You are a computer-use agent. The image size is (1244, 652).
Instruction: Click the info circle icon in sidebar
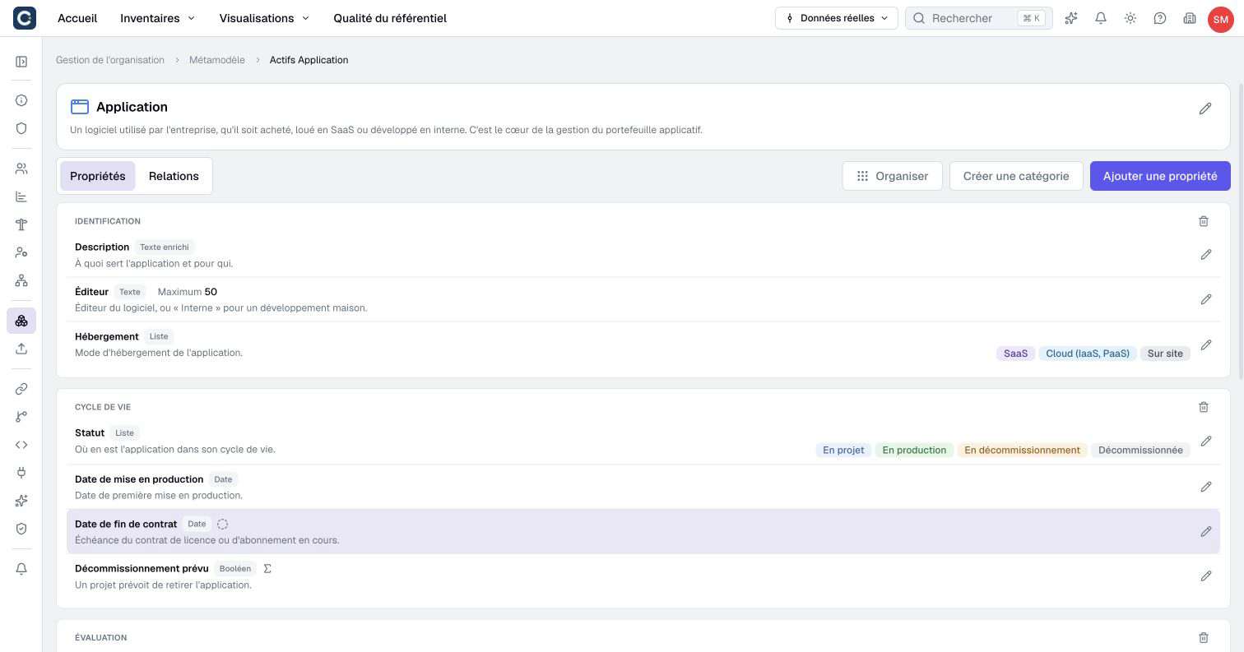click(21, 100)
